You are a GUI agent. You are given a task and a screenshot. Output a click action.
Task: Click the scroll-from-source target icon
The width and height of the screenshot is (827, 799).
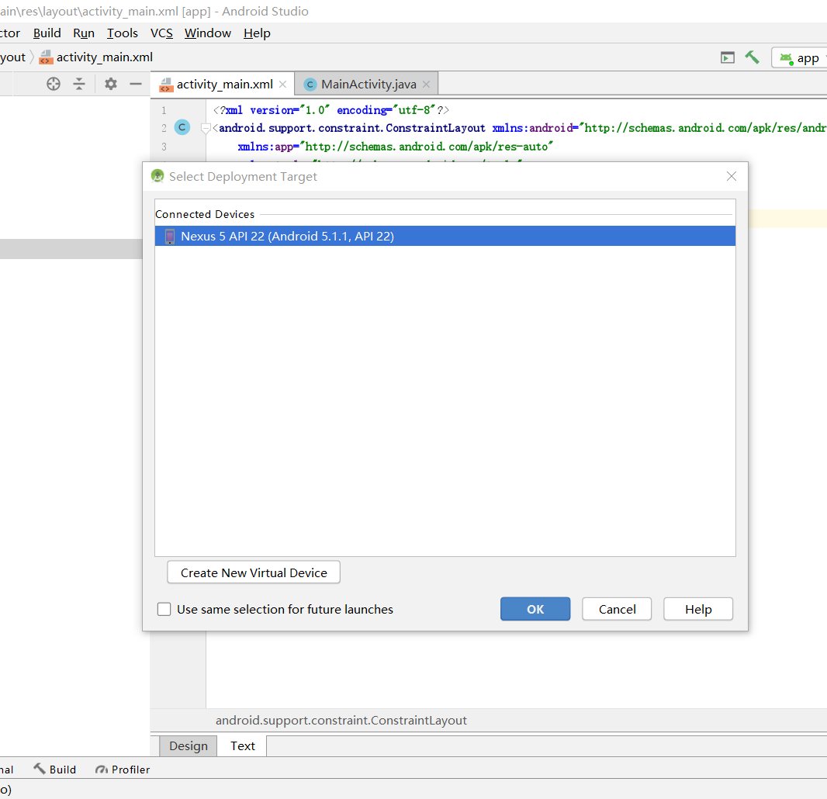[54, 84]
